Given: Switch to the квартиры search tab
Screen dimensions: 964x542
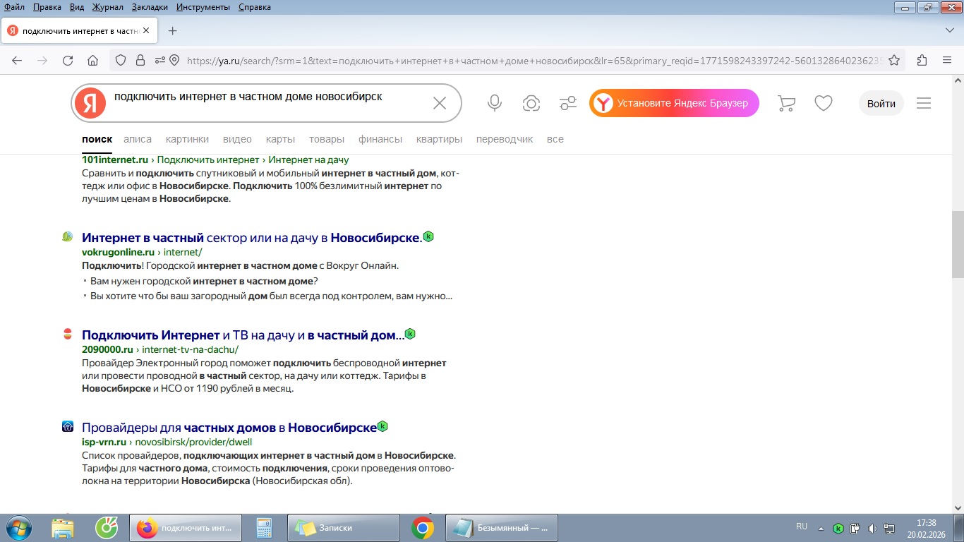Looking at the screenshot, I should tap(439, 139).
